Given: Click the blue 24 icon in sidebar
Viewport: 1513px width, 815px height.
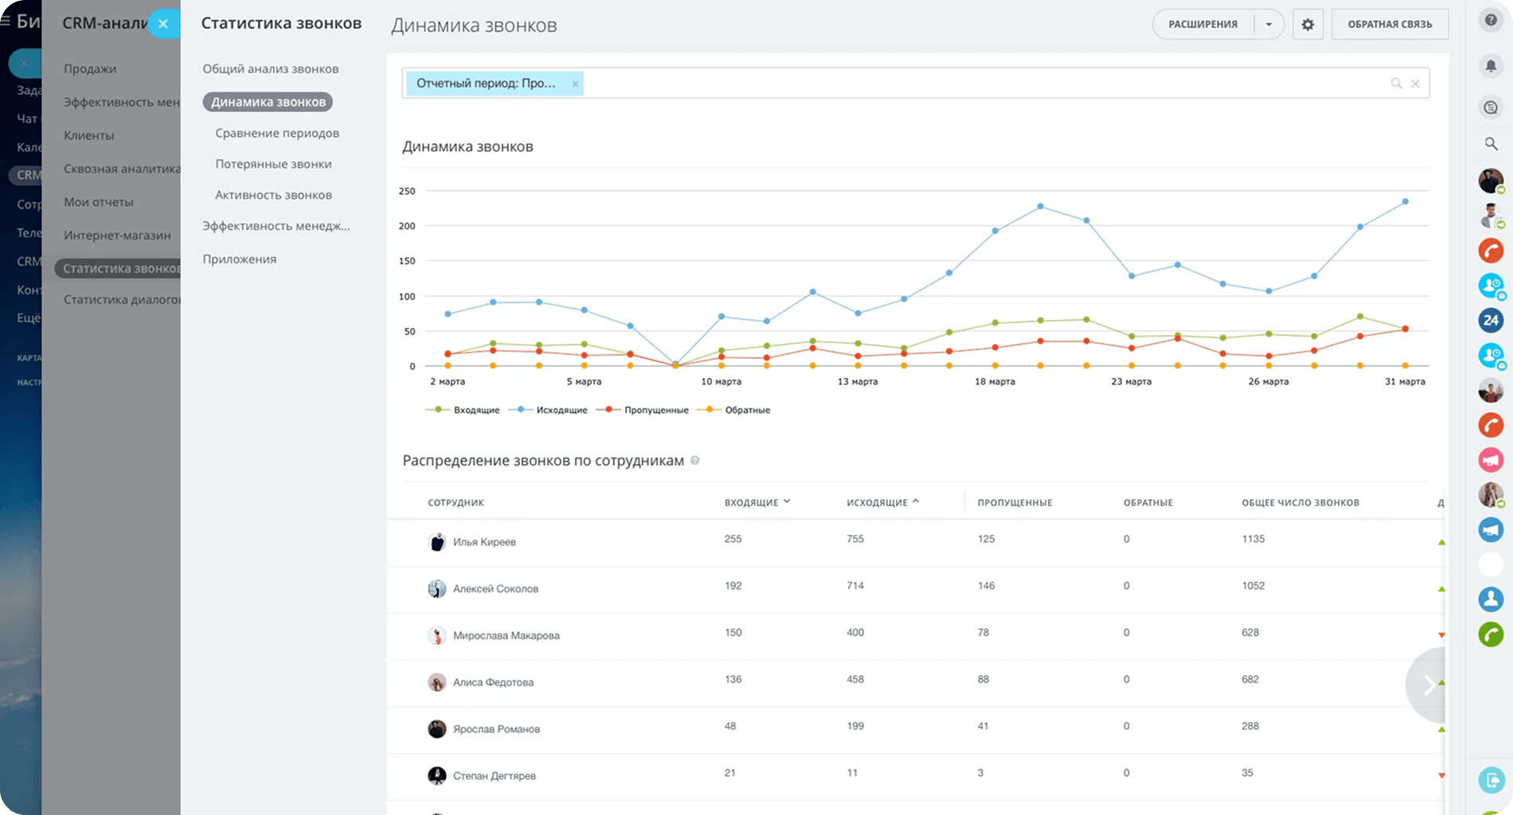Looking at the screenshot, I should 1491,320.
